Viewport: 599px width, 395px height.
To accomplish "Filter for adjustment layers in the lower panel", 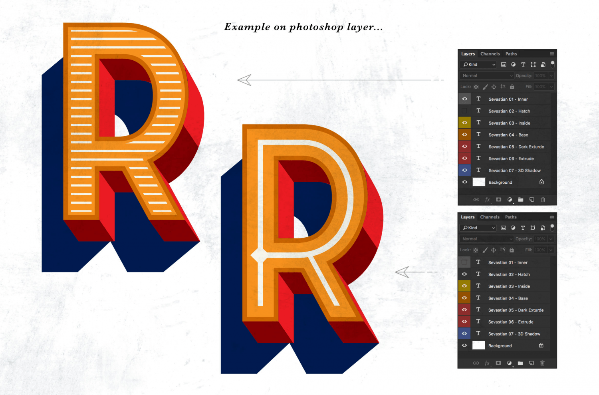I will (513, 228).
